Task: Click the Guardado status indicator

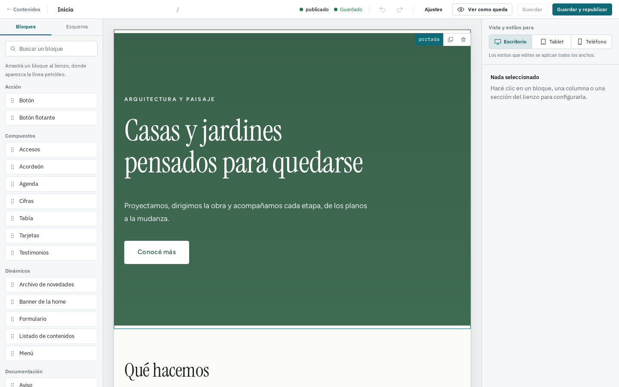Action: tap(348, 9)
